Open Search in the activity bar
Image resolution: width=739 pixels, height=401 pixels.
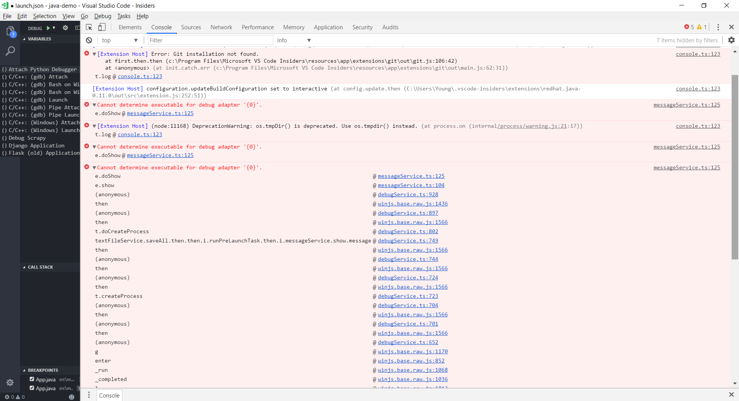[x=10, y=51]
